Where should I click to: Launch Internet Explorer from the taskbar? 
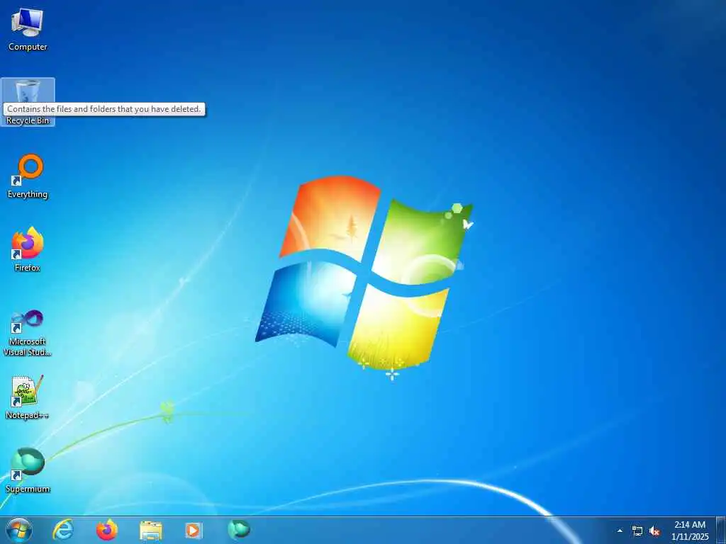pos(63,530)
